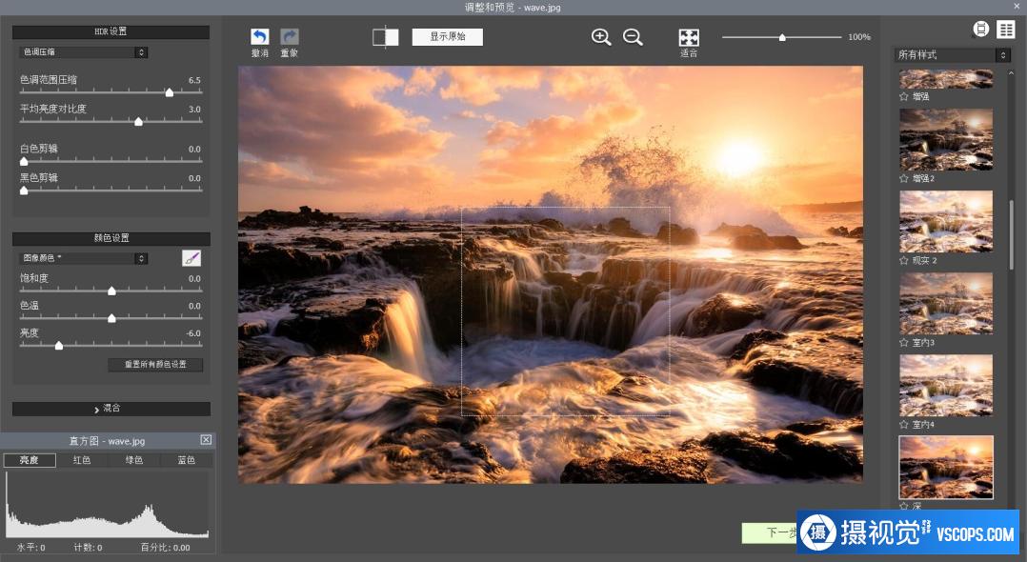Screen dimensions: 1027x562
Task: Click the 白色剪辑 slider handle
Action: (x=24, y=161)
